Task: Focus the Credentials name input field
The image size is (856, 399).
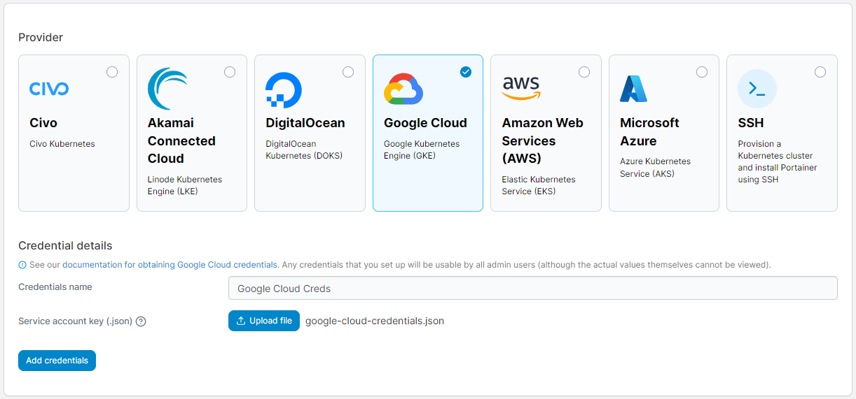Action: point(532,288)
